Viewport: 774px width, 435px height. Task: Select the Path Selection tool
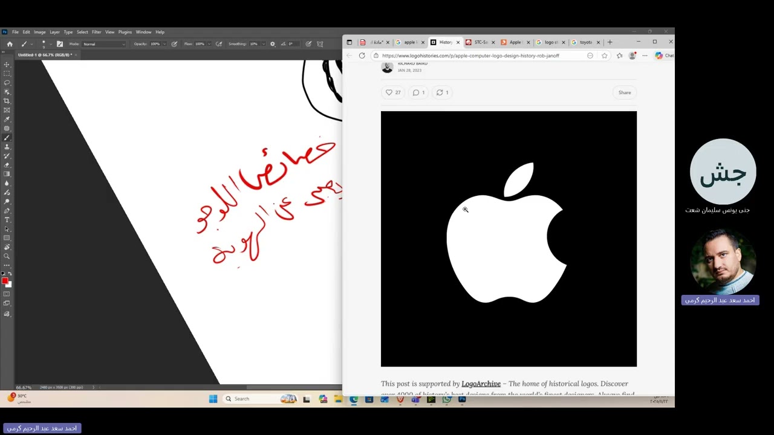(7, 229)
